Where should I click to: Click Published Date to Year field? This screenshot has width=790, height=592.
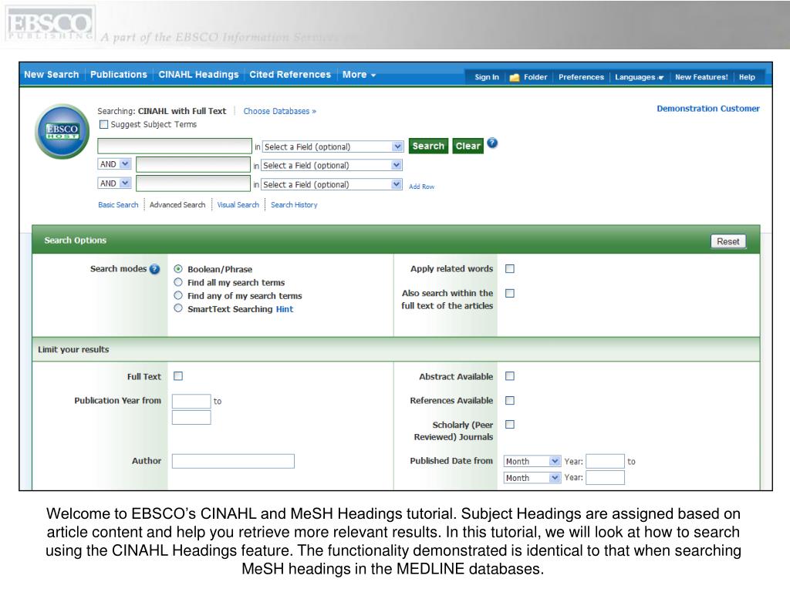(606, 477)
